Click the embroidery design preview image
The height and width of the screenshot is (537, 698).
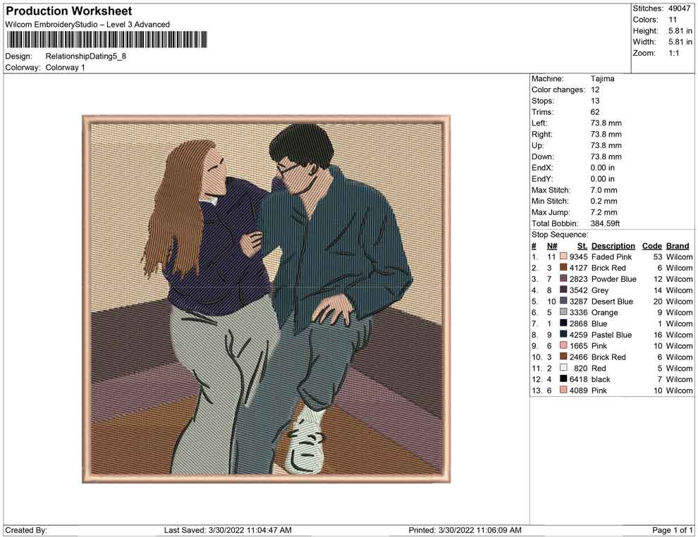pyautogui.click(x=266, y=299)
